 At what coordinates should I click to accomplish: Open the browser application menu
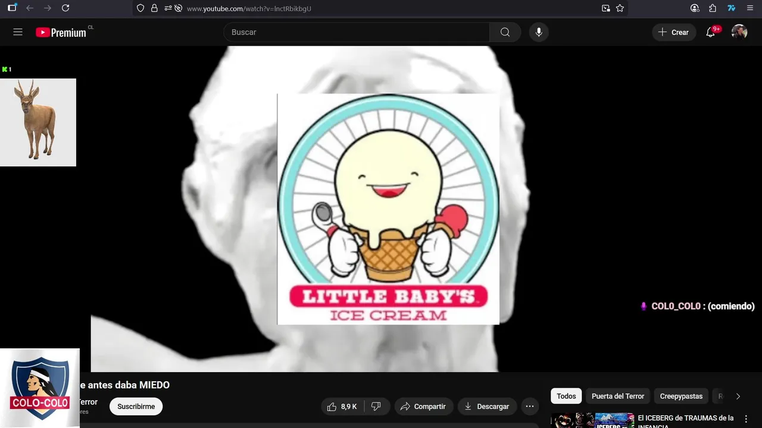click(x=750, y=8)
